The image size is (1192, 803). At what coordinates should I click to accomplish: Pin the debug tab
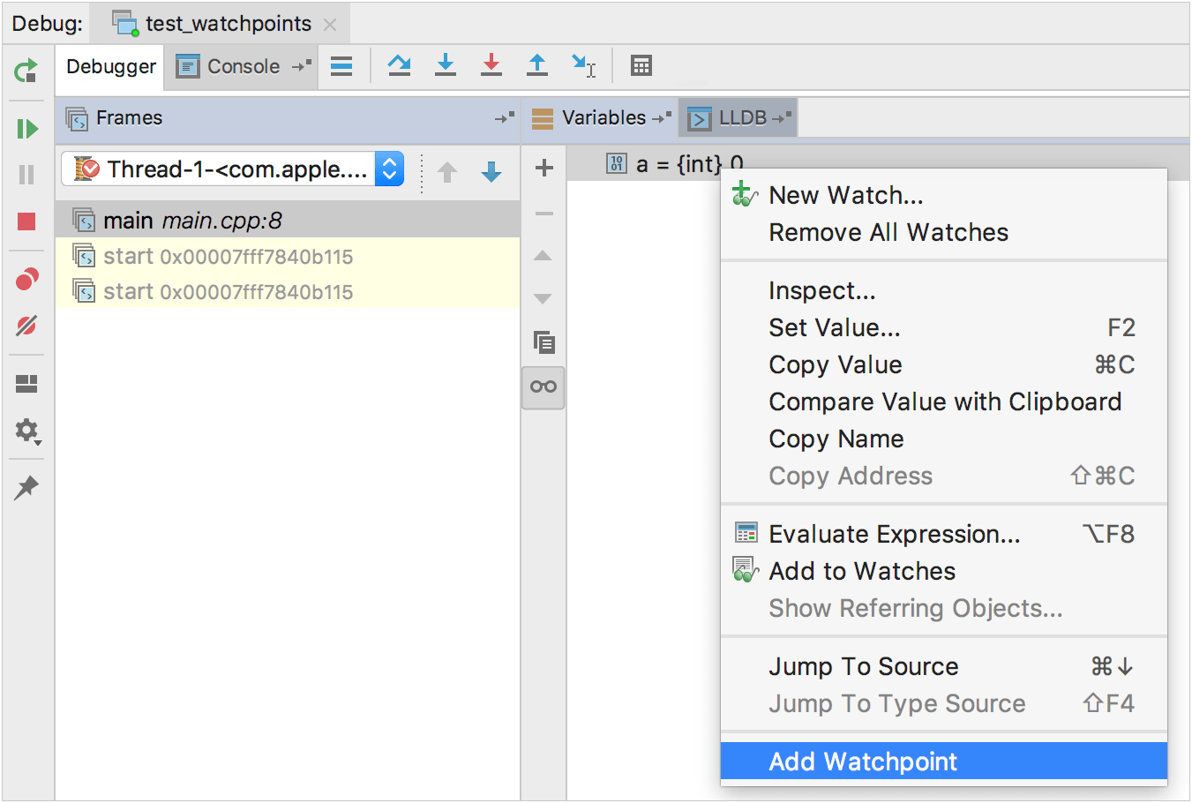26,487
